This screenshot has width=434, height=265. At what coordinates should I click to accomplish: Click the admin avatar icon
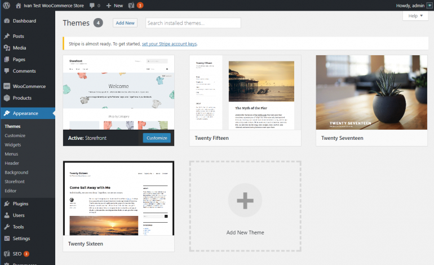pos(429,5)
